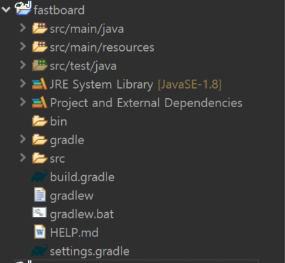The height and width of the screenshot is (263, 285).
Task: Select the gradlew.bat file name
Action: (82, 214)
